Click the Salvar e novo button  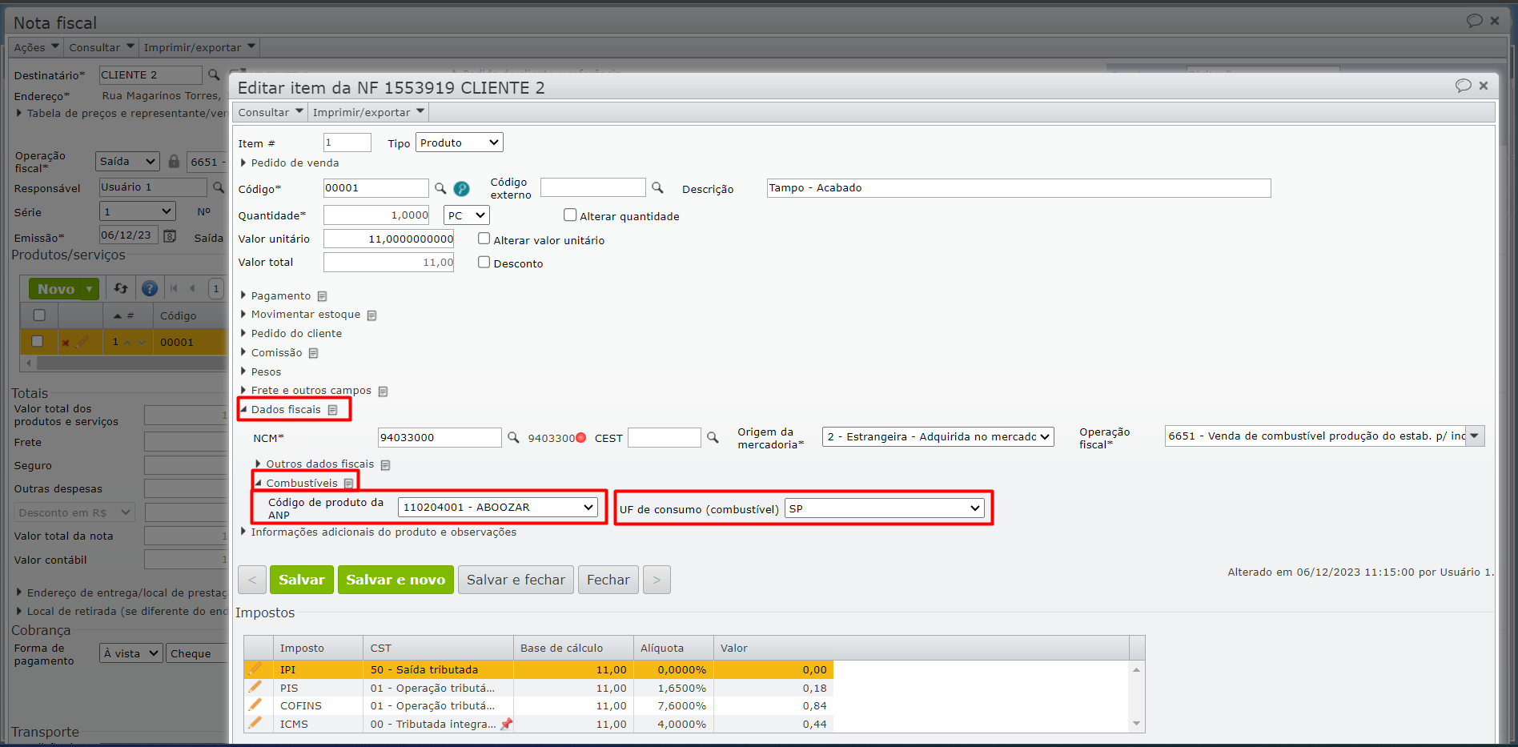396,580
